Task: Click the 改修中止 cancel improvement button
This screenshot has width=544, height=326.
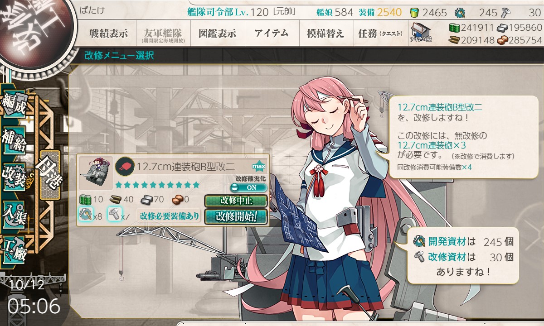Action: (236, 201)
